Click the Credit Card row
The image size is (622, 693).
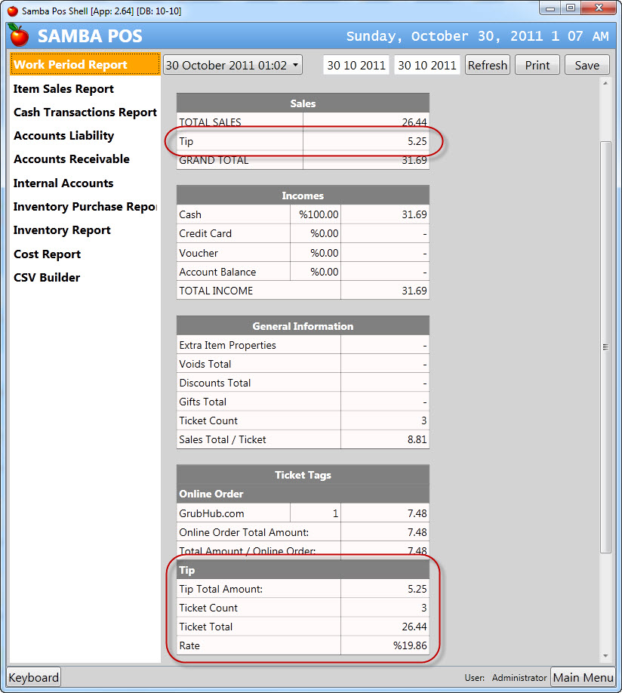coord(303,233)
